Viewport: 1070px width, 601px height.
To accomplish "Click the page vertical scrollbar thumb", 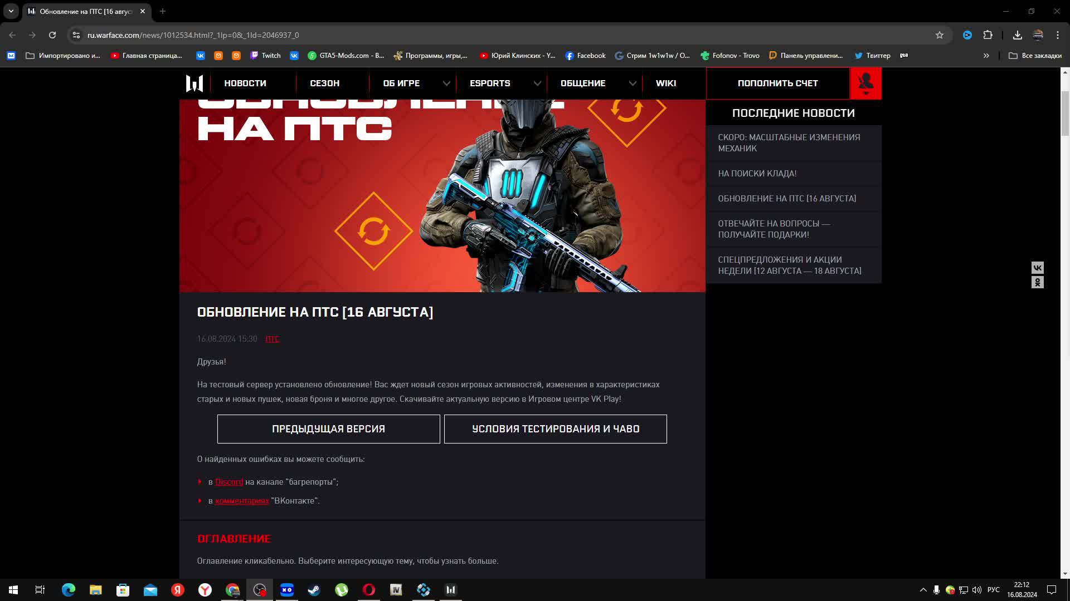I will pyautogui.click(x=1065, y=114).
